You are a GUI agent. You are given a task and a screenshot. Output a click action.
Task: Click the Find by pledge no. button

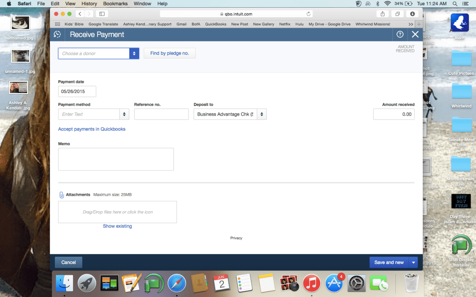tap(169, 53)
